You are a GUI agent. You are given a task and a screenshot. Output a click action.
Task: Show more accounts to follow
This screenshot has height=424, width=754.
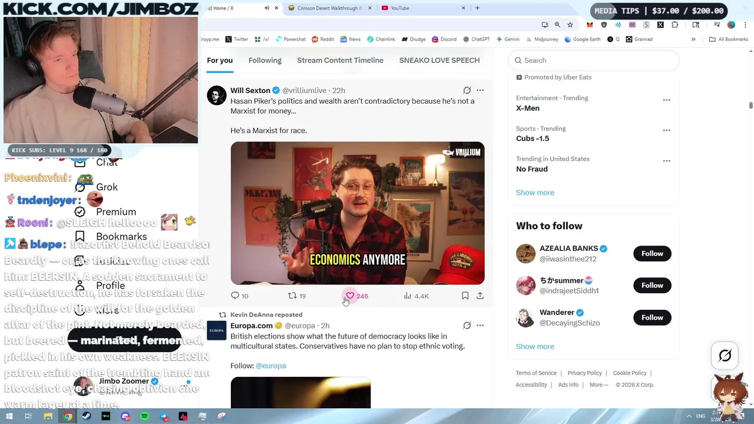click(535, 346)
